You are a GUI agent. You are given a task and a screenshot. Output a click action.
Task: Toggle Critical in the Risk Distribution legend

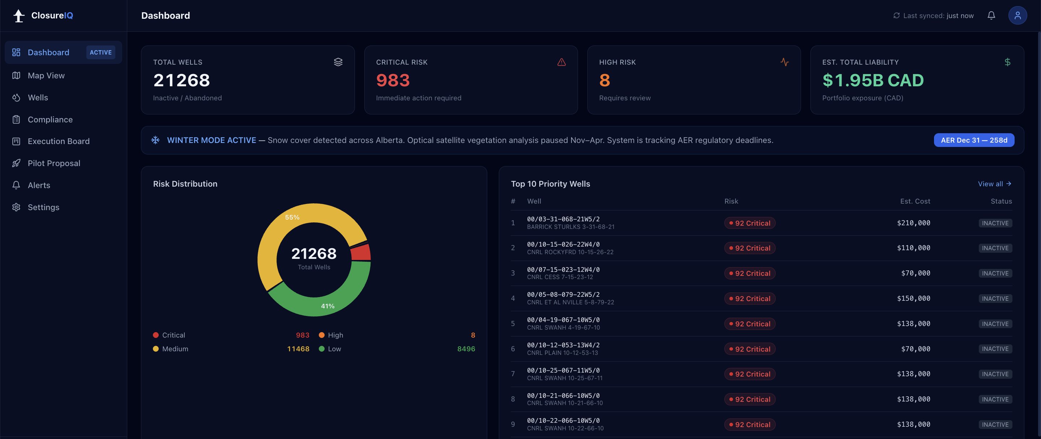pyautogui.click(x=173, y=335)
